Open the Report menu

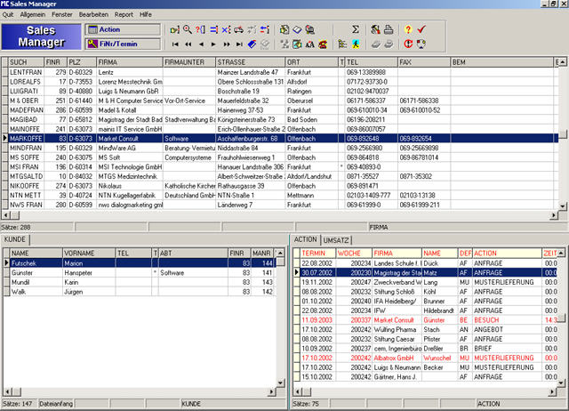124,15
